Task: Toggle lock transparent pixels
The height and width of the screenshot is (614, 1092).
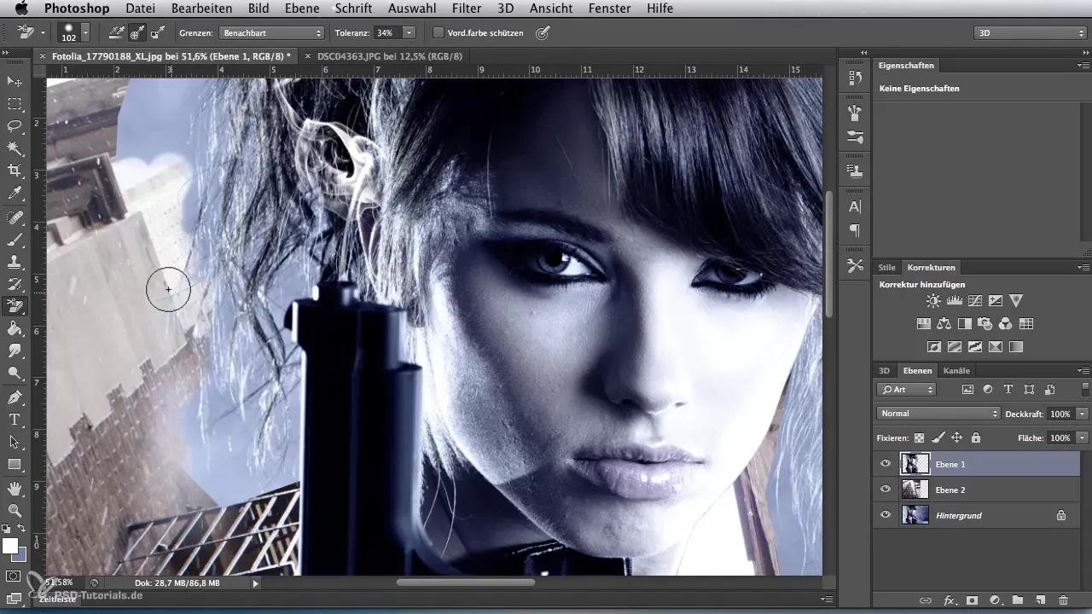Action: coord(920,437)
